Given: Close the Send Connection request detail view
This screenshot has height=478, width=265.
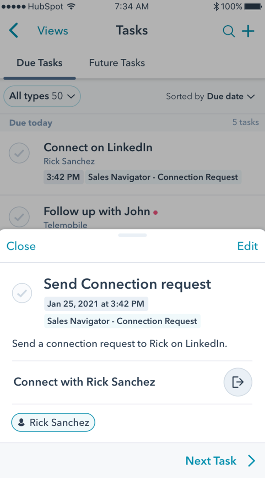Looking at the screenshot, I should coord(21,246).
